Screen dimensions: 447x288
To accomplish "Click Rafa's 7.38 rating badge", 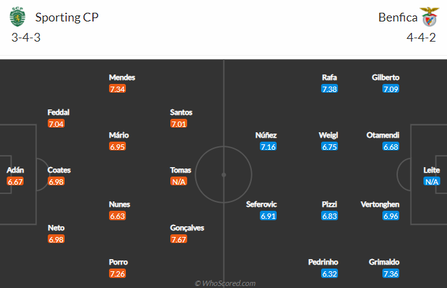I will (329, 89).
